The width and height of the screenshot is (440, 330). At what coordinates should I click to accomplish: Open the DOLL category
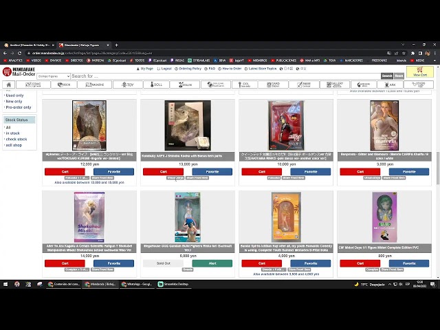click(x=156, y=85)
